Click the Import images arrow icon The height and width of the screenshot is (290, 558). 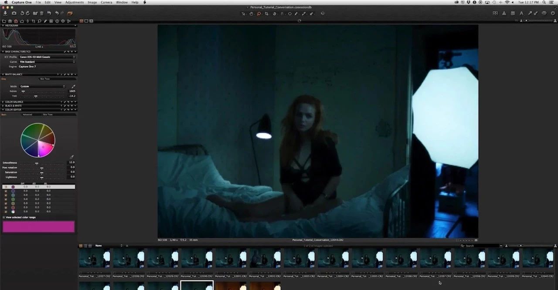point(5,13)
